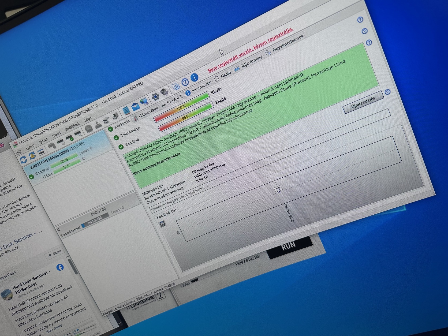This screenshot has height=336, width=448.
Task: Switch to the Napló tab
Action: pos(223,76)
